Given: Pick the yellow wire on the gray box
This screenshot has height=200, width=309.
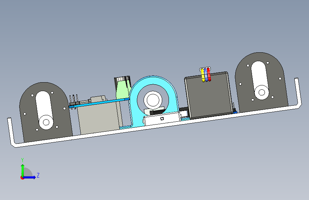Looking at the screenshot, I should 202,75.
